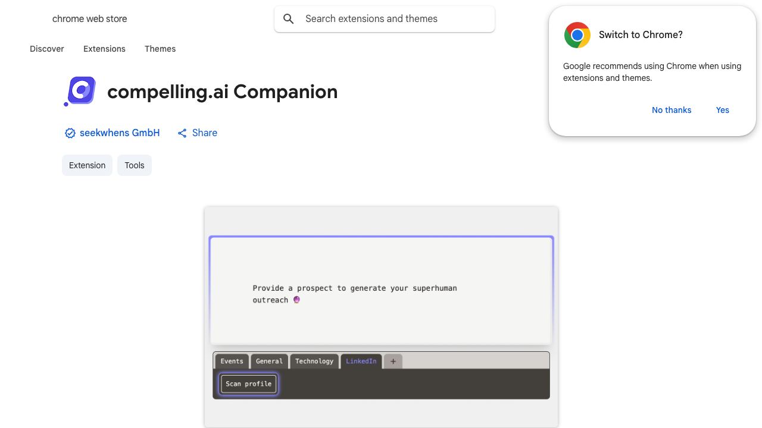This screenshot has width=762, height=428.
Task: Select the Extension category chip
Action: [x=87, y=165]
